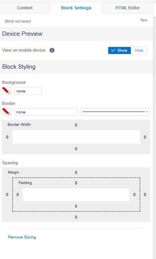Click the Remove Styling link
The image size is (156, 259).
(x=22, y=237)
